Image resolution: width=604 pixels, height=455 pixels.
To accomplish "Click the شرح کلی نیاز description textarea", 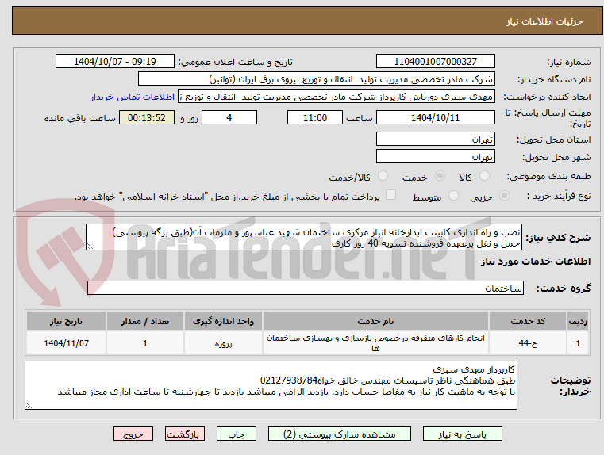I will pos(303,237).
